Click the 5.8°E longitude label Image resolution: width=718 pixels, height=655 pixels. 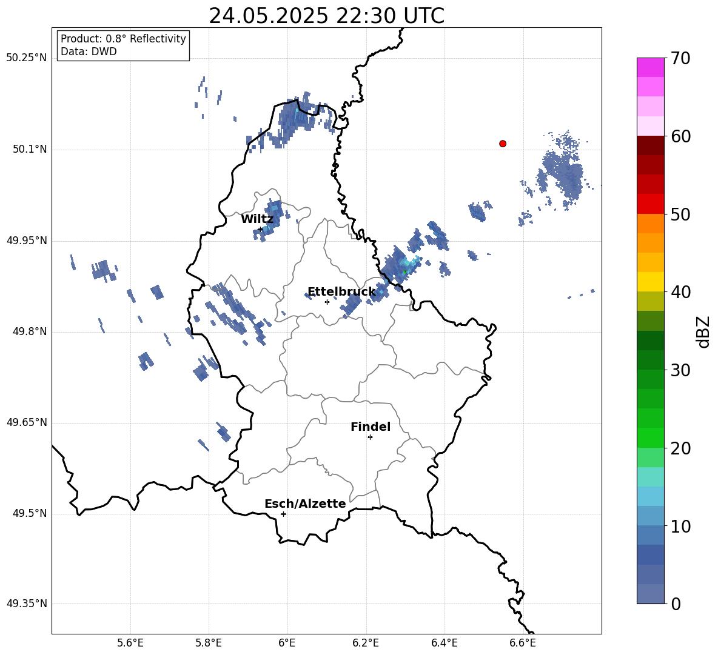click(209, 643)
